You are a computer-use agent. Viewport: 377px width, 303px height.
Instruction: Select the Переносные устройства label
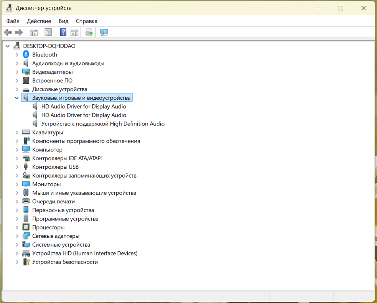(63, 210)
